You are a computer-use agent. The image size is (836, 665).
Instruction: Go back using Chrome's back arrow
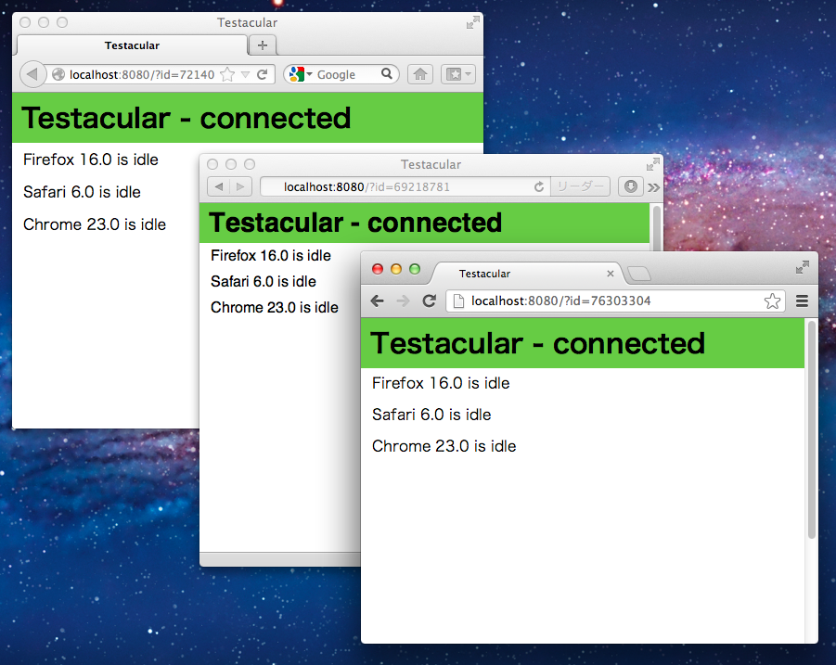[377, 301]
